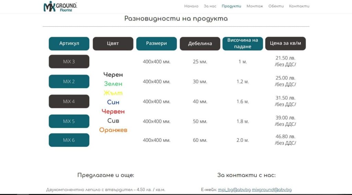
Task: Click the 30 мм. thickness value
Action: coord(200,82)
